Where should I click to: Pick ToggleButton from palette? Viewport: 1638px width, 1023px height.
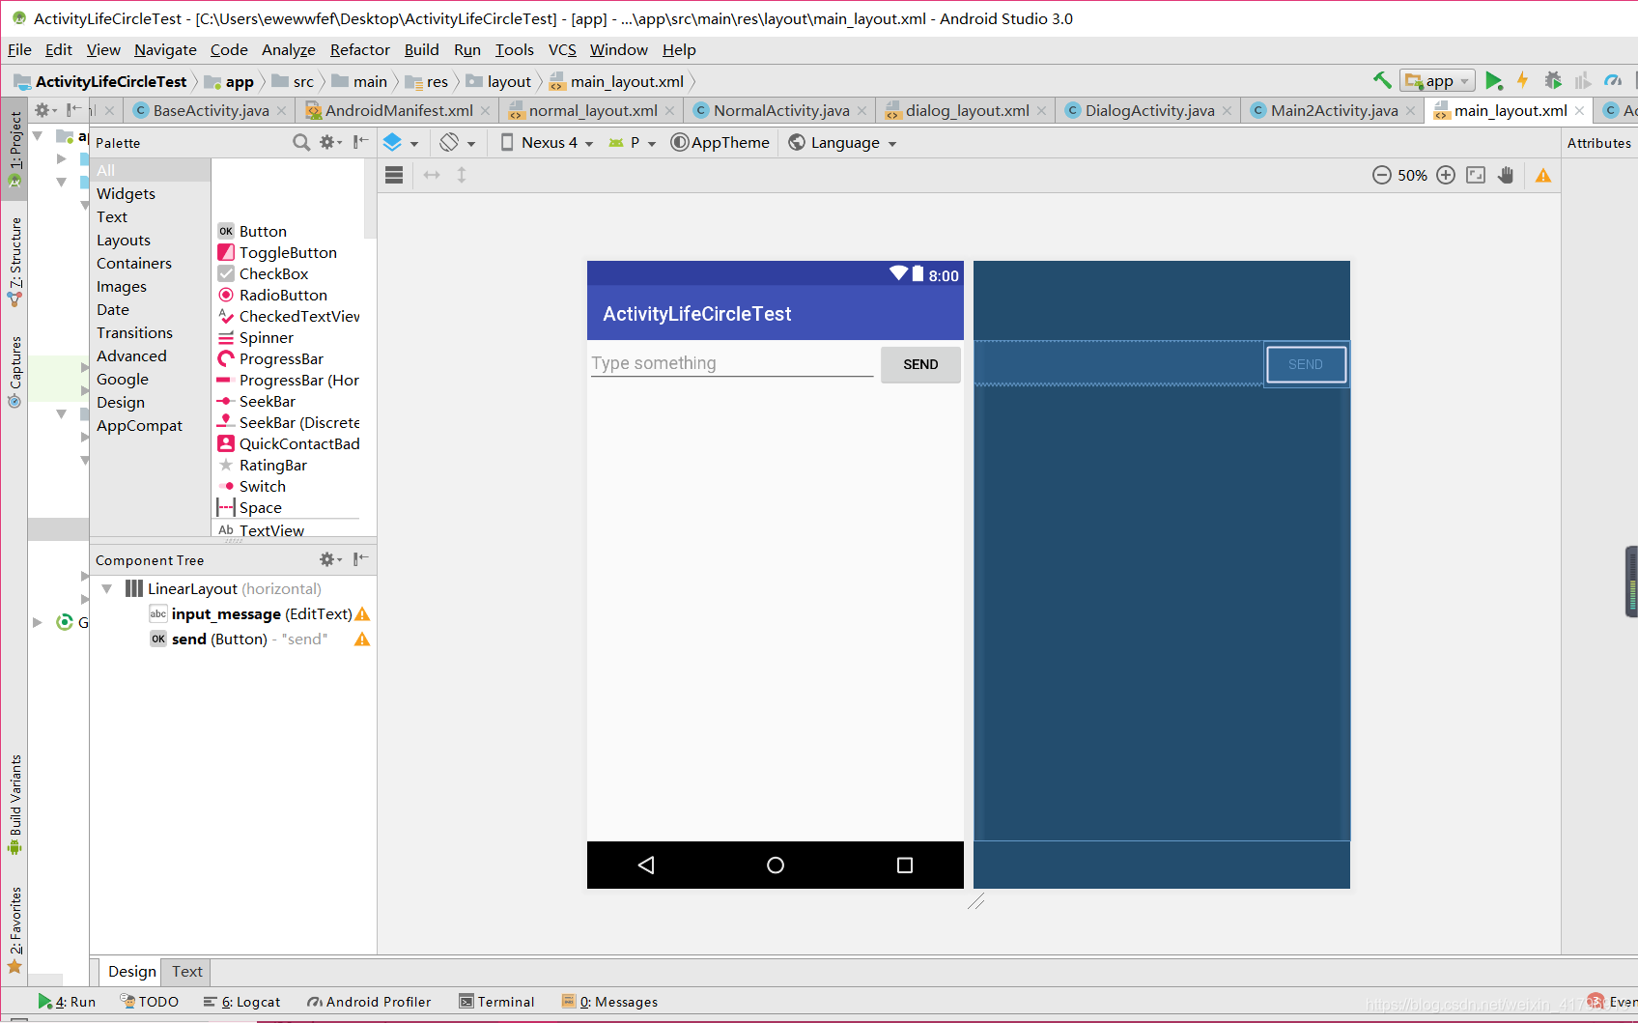pos(288,252)
